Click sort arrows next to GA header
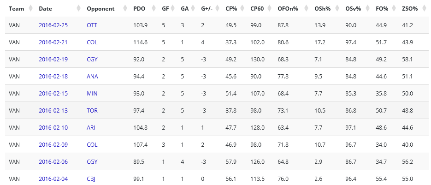 click(193, 9)
